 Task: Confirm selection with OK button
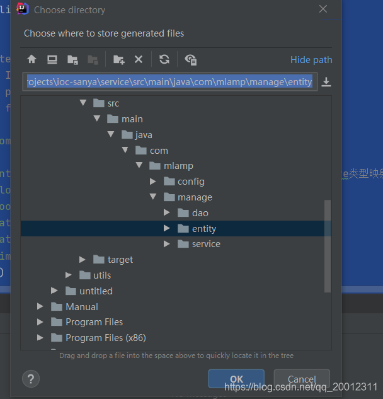(236, 379)
